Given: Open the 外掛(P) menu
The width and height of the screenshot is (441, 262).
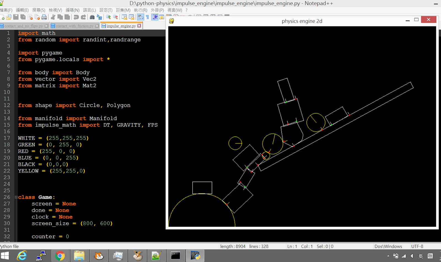Looking at the screenshot, I should pyautogui.click(x=157, y=10).
